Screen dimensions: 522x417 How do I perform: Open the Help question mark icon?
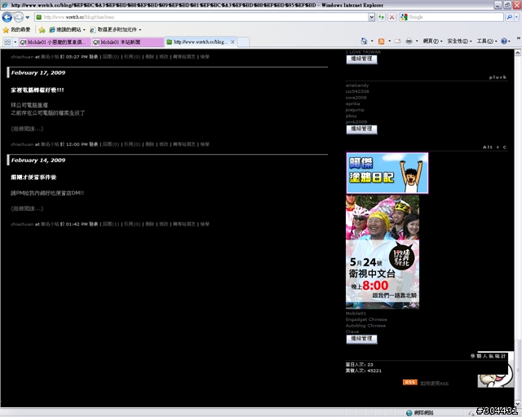click(x=504, y=41)
